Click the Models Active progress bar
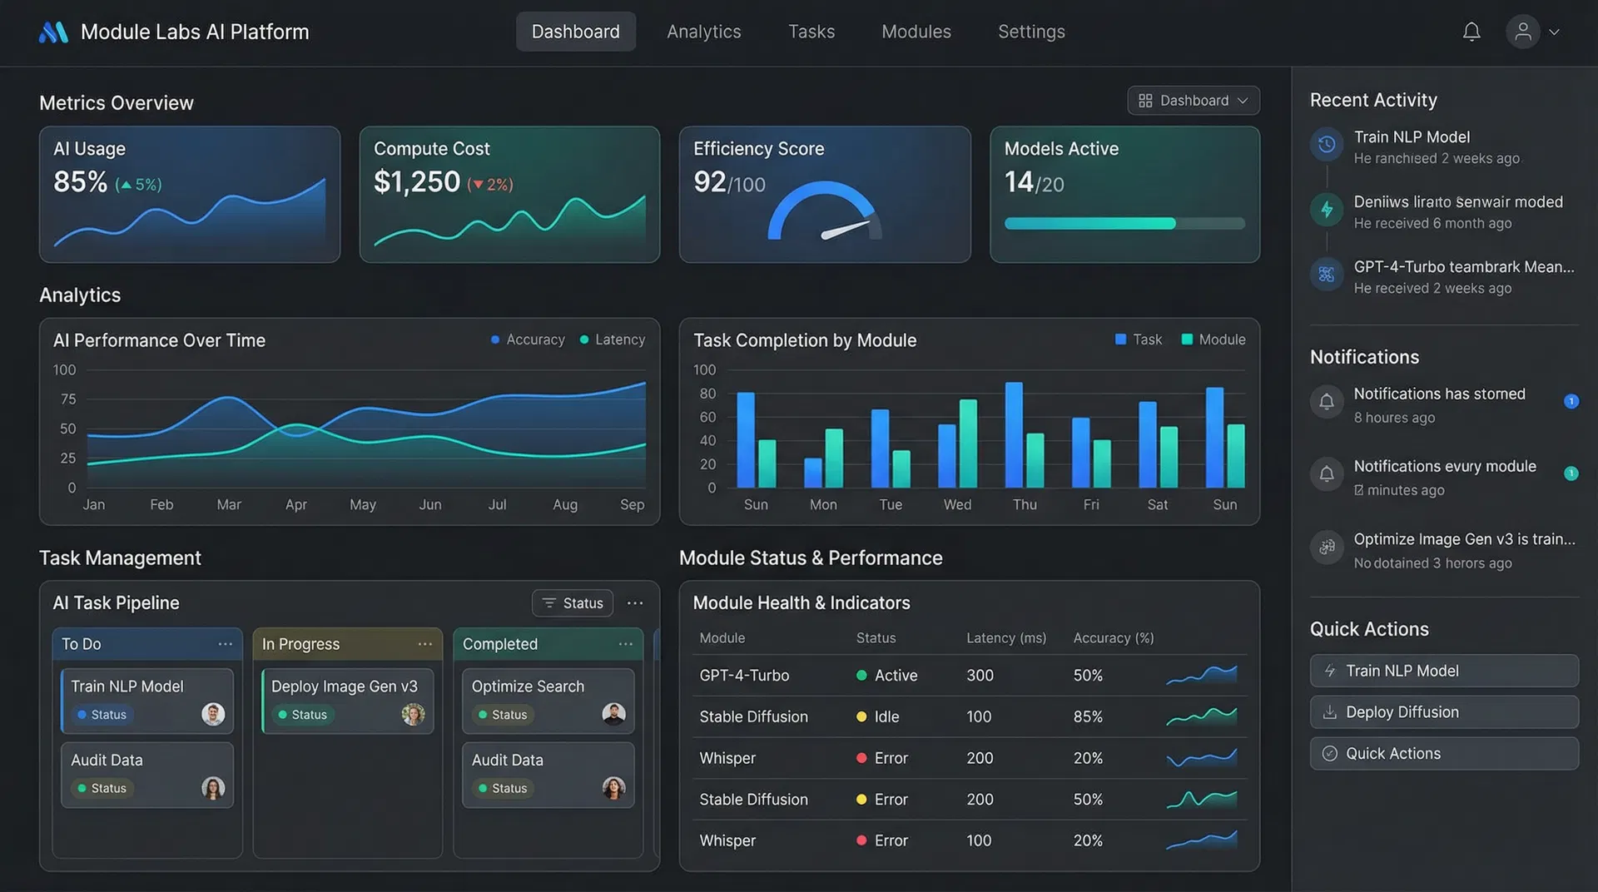 1124,223
